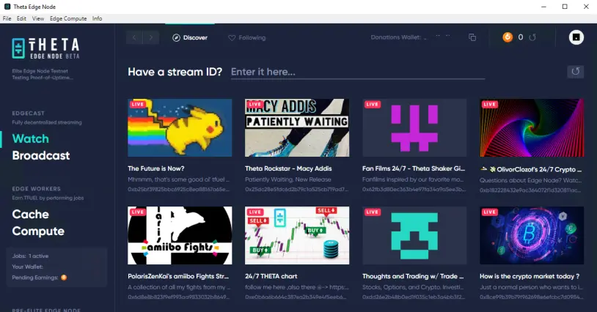This screenshot has width=597, height=312.
Task: Click OlivorClozof's 24/7 Crypto title
Action: [x=531, y=169]
